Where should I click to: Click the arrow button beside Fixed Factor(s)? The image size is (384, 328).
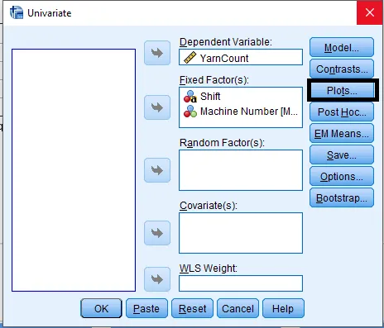pyautogui.click(x=157, y=107)
